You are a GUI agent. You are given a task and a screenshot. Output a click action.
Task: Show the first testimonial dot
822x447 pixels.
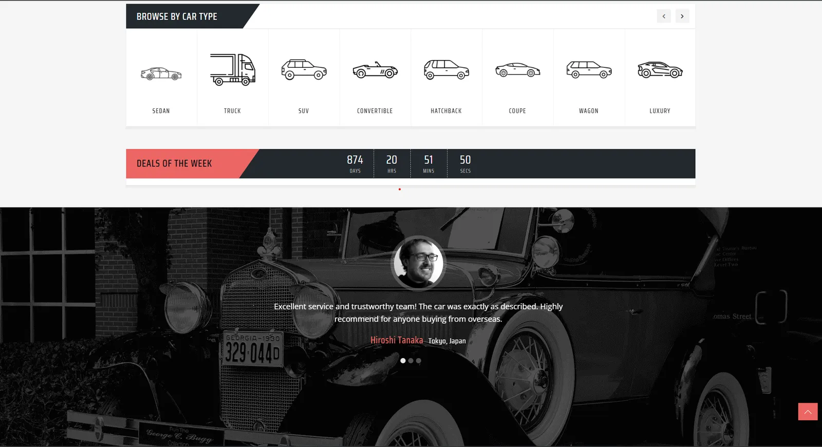point(403,361)
